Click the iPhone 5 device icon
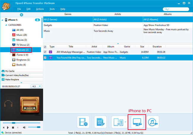Image resolution: width=193 pixels, height=135 pixels. click(6, 20)
